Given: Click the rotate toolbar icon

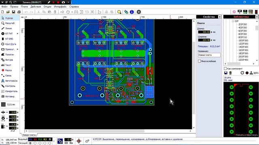Looking at the screenshot, I should tap(68, 12).
